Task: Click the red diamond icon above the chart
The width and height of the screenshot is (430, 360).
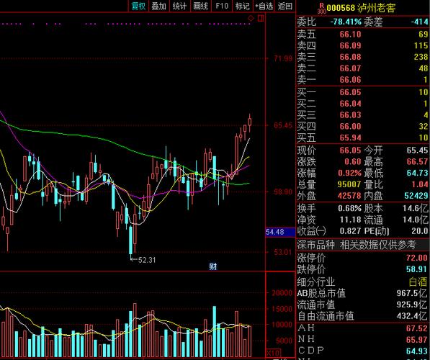Action: (251, 19)
